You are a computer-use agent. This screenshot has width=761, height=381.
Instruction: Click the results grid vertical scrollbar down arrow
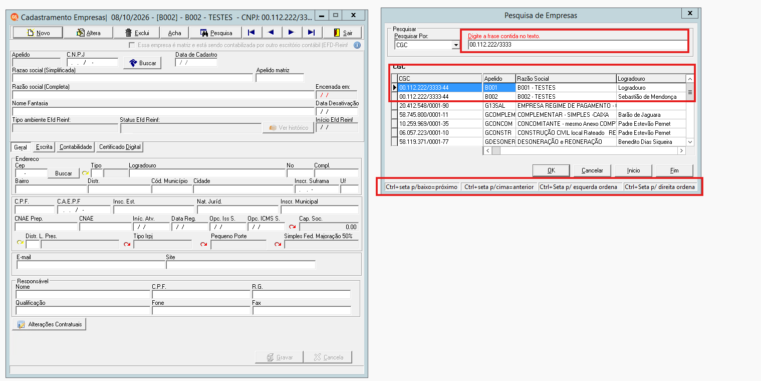click(x=690, y=142)
